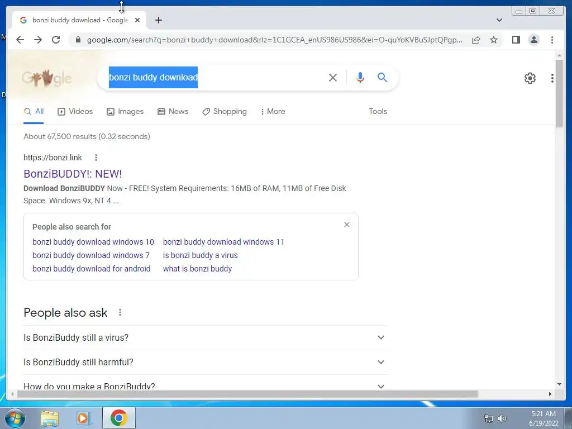Launch Windows Media Player from taskbar
Image resolution: width=572 pixels, height=429 pixels.
(x=84, y=418)
